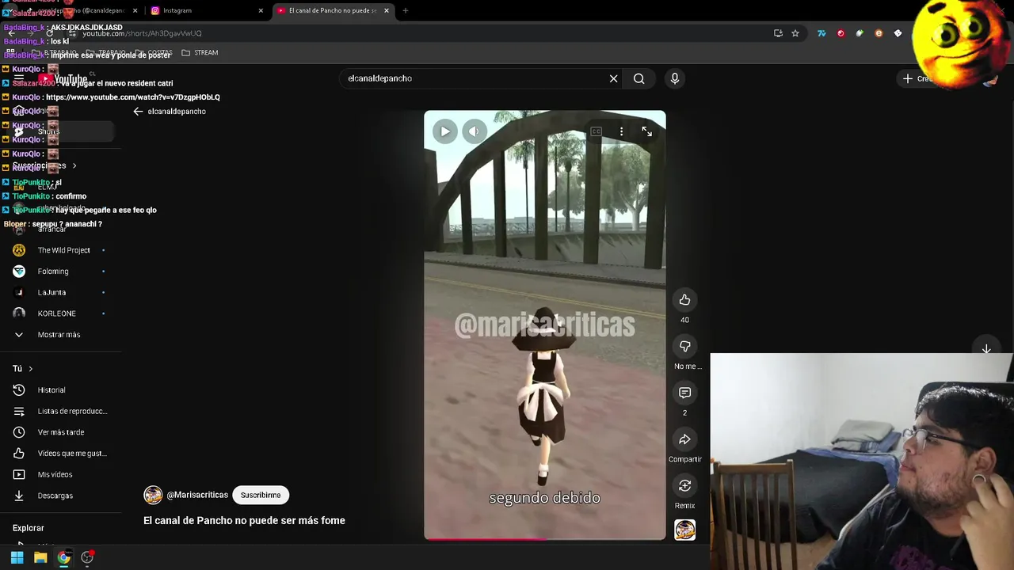This screenshot has height=570, width=1014.
Task: Open Google Chrome from taskbar
Action: tap(63, 557)
